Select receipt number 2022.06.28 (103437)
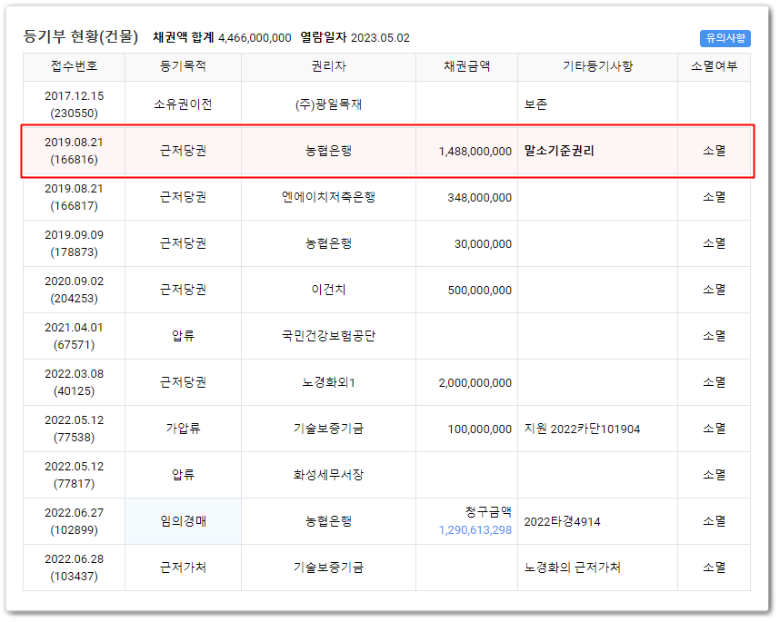 click(x=75, y=568)
